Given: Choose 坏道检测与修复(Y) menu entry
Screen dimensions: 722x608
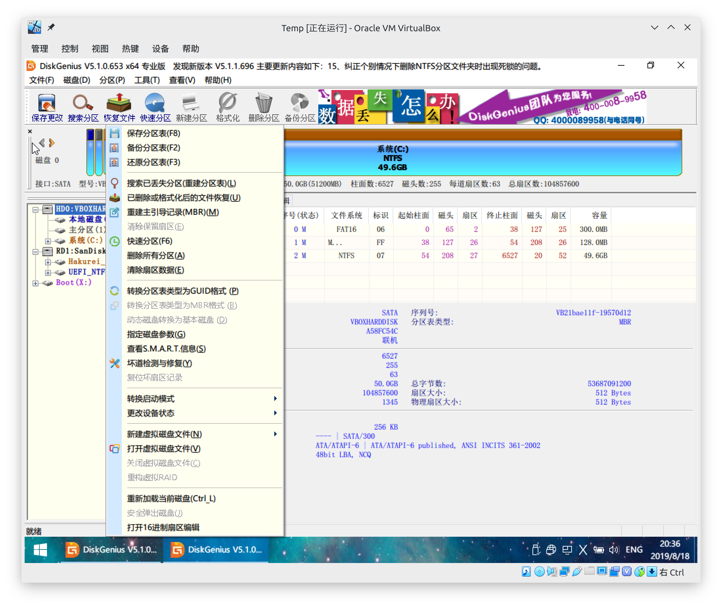Looking at the screenshot, I should 195,363.
